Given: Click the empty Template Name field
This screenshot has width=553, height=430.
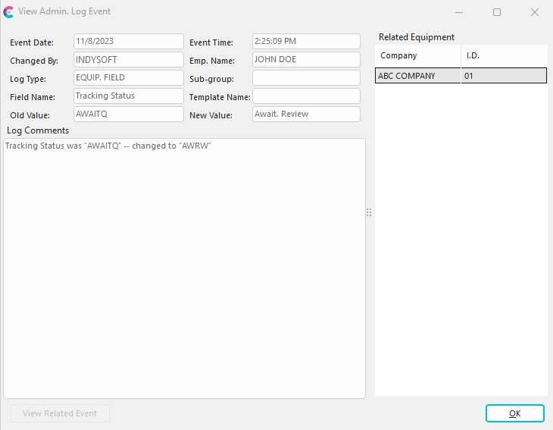Looking at the screenshot, I should coord(306,96).
